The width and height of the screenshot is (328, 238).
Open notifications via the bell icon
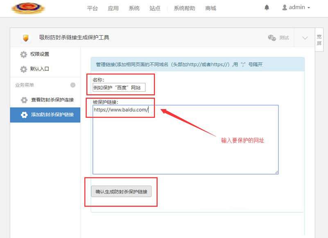coord(266,7)
